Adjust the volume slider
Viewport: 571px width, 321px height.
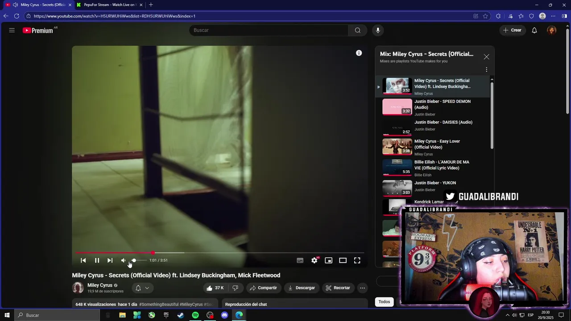pos(138,260)
